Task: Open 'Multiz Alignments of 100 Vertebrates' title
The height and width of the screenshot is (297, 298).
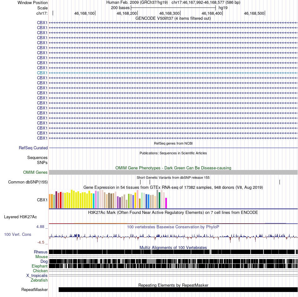Action: pos(173,247)
